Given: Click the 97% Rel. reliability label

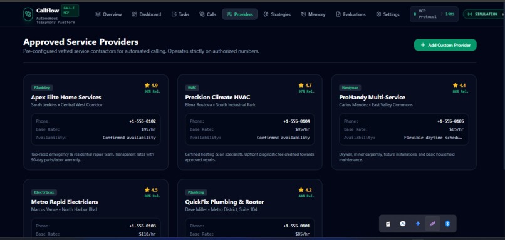Looking at the screenshot, I should 306,91.
